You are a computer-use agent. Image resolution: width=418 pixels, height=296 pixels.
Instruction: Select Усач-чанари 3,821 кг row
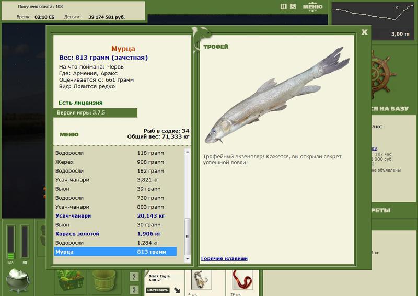point(115,180)
